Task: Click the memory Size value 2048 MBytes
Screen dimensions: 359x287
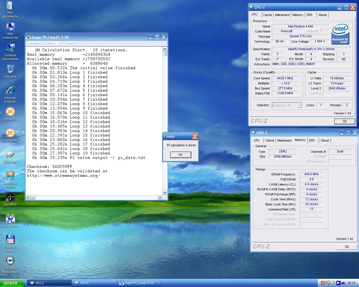Action: (282, 156)
